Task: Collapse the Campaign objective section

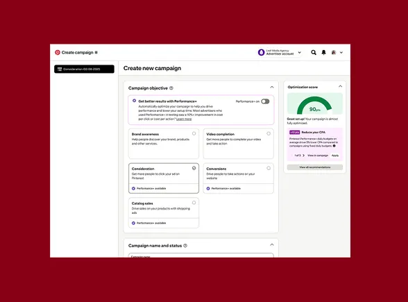Action: (272, 87)
